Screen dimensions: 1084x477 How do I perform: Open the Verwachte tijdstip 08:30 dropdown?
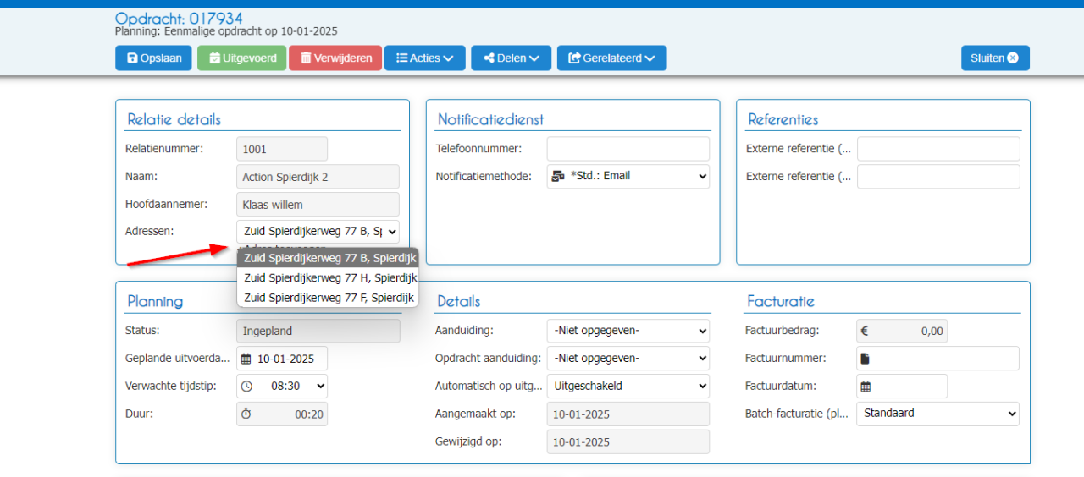[x=282, y=386]
